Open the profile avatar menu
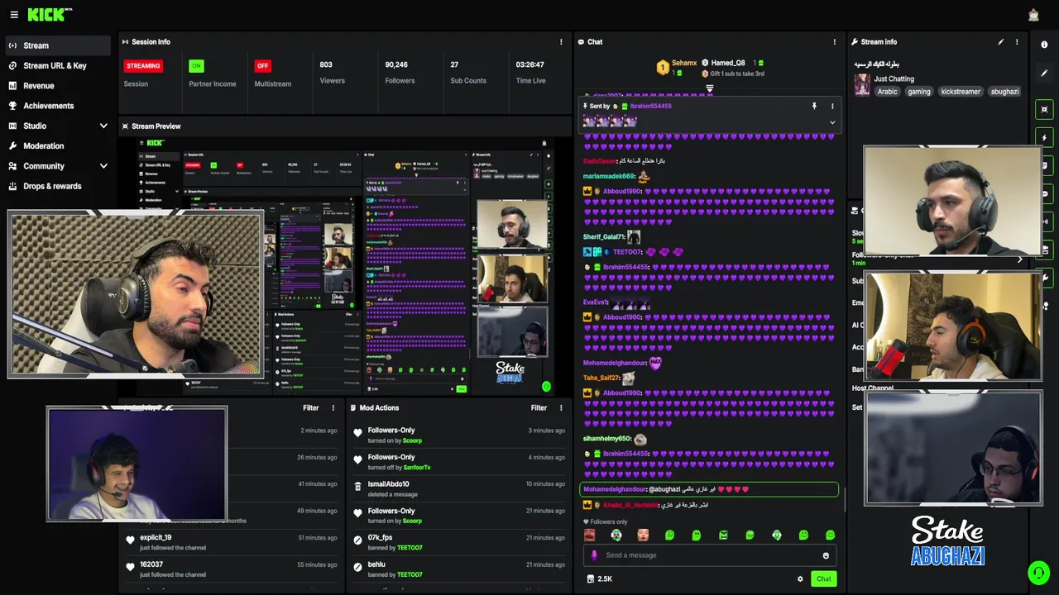The height and width of the screenshot is (595, 1059). point(1033,15)
